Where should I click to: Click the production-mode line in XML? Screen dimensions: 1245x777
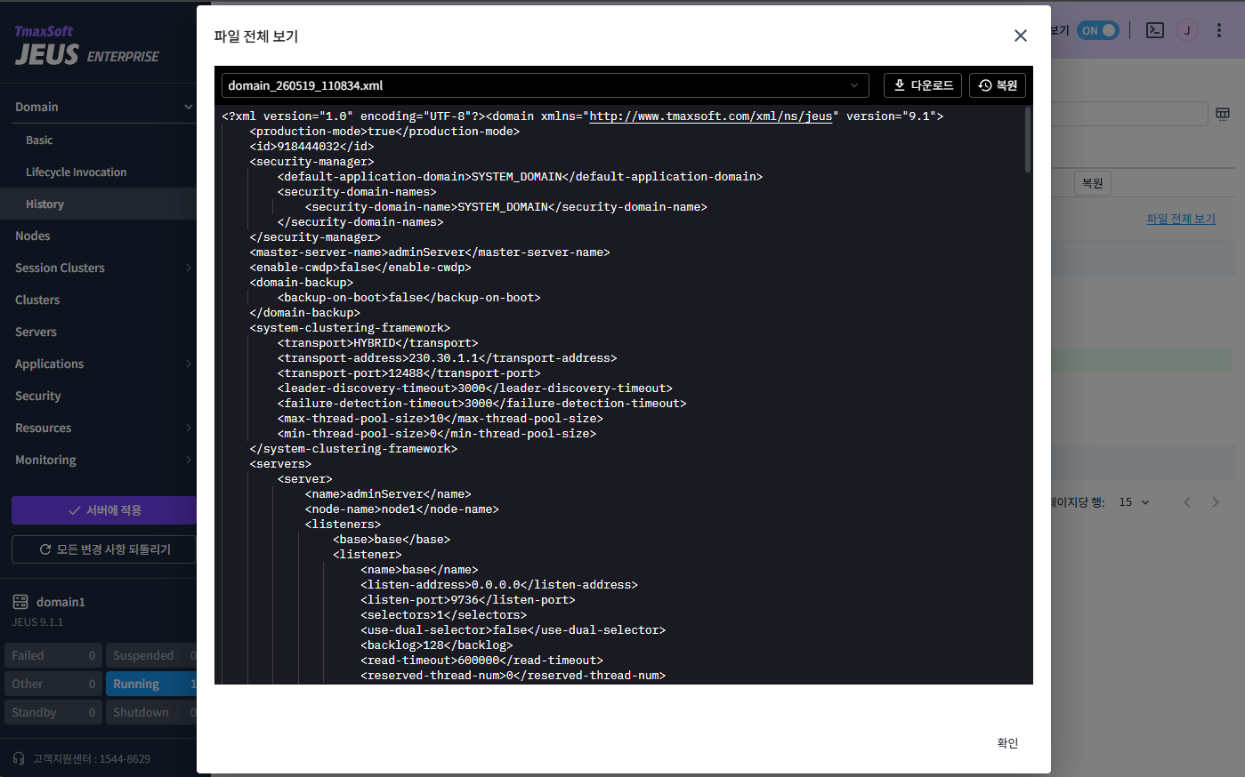tap(384, 132)
